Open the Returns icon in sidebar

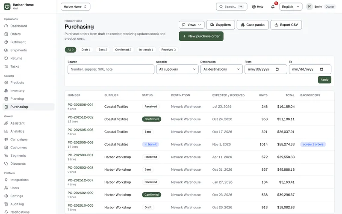[6, 58]
